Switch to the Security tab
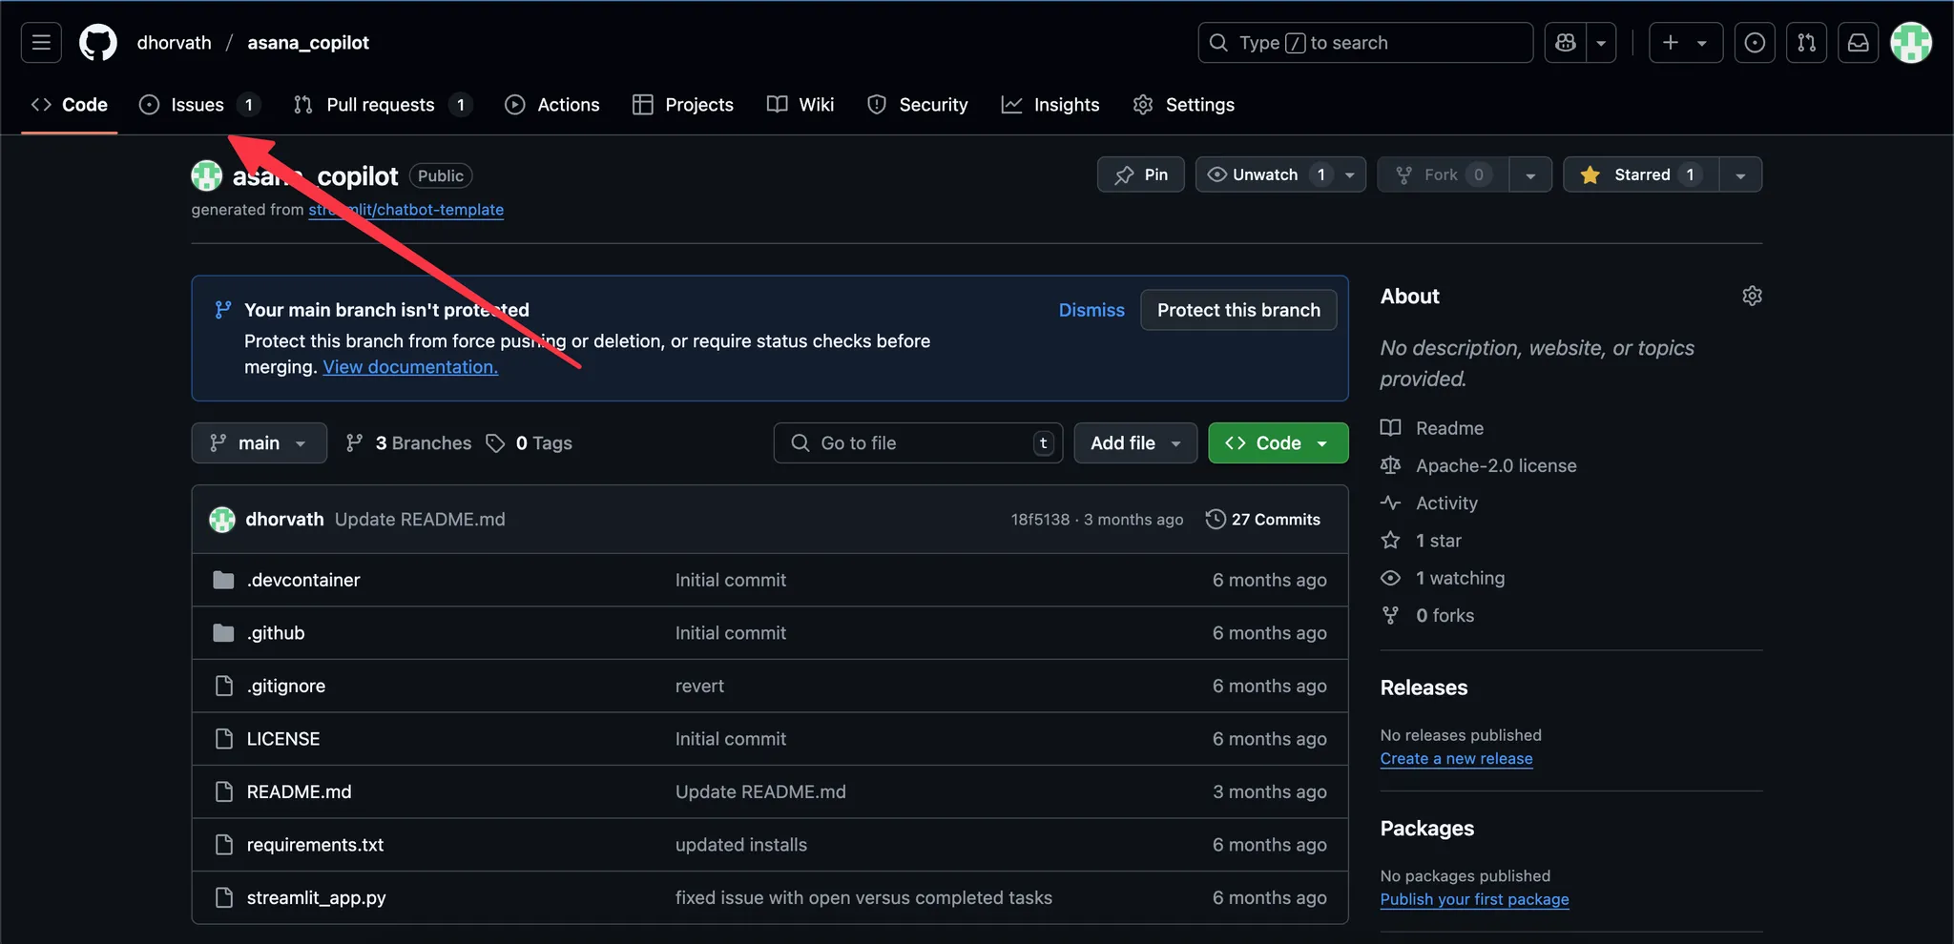This screenshot has width=1954, height=944. (917, 105)
